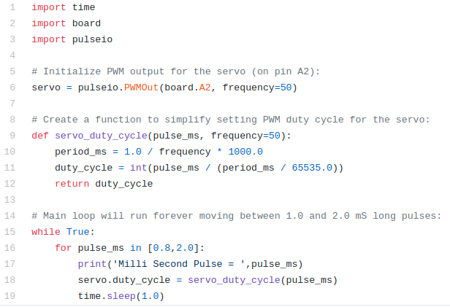
Task: Click the 65535.0 constant on line 11
Action: [x=312, y=168]
